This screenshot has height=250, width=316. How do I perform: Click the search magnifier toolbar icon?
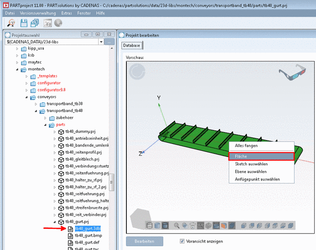pyautogui.click(x=11, y=23)
